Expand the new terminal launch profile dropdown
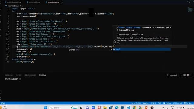This screenshot has height=109, width=194. click(181, 75)
